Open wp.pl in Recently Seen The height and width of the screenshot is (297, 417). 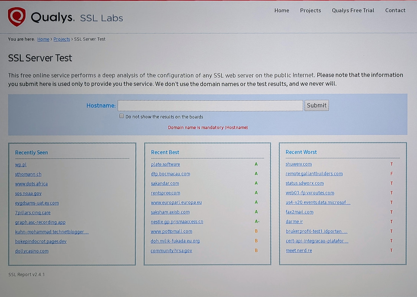click(x=21, y=164)
